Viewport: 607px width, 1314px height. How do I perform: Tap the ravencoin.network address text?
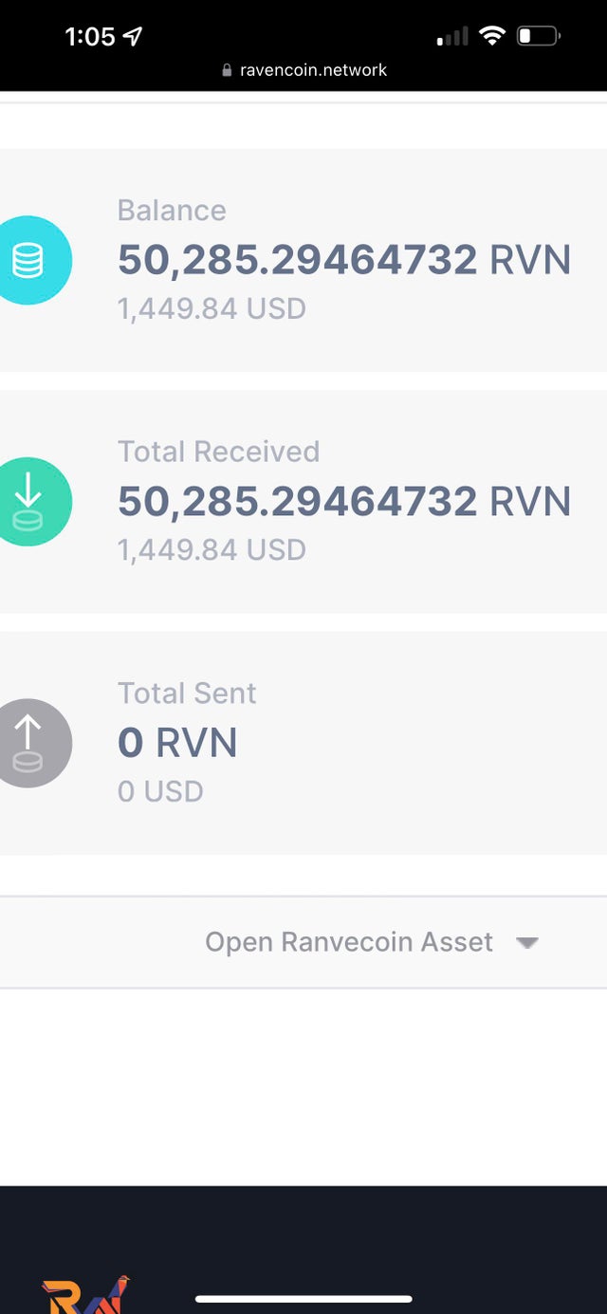(x=313, y=70)
